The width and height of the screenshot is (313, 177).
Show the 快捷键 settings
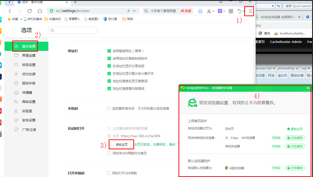pos(26,92)
